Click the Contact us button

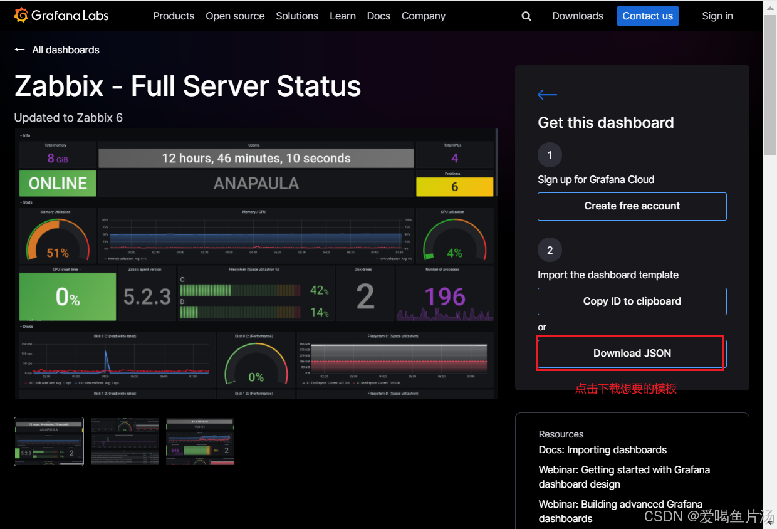coord(647,16)
